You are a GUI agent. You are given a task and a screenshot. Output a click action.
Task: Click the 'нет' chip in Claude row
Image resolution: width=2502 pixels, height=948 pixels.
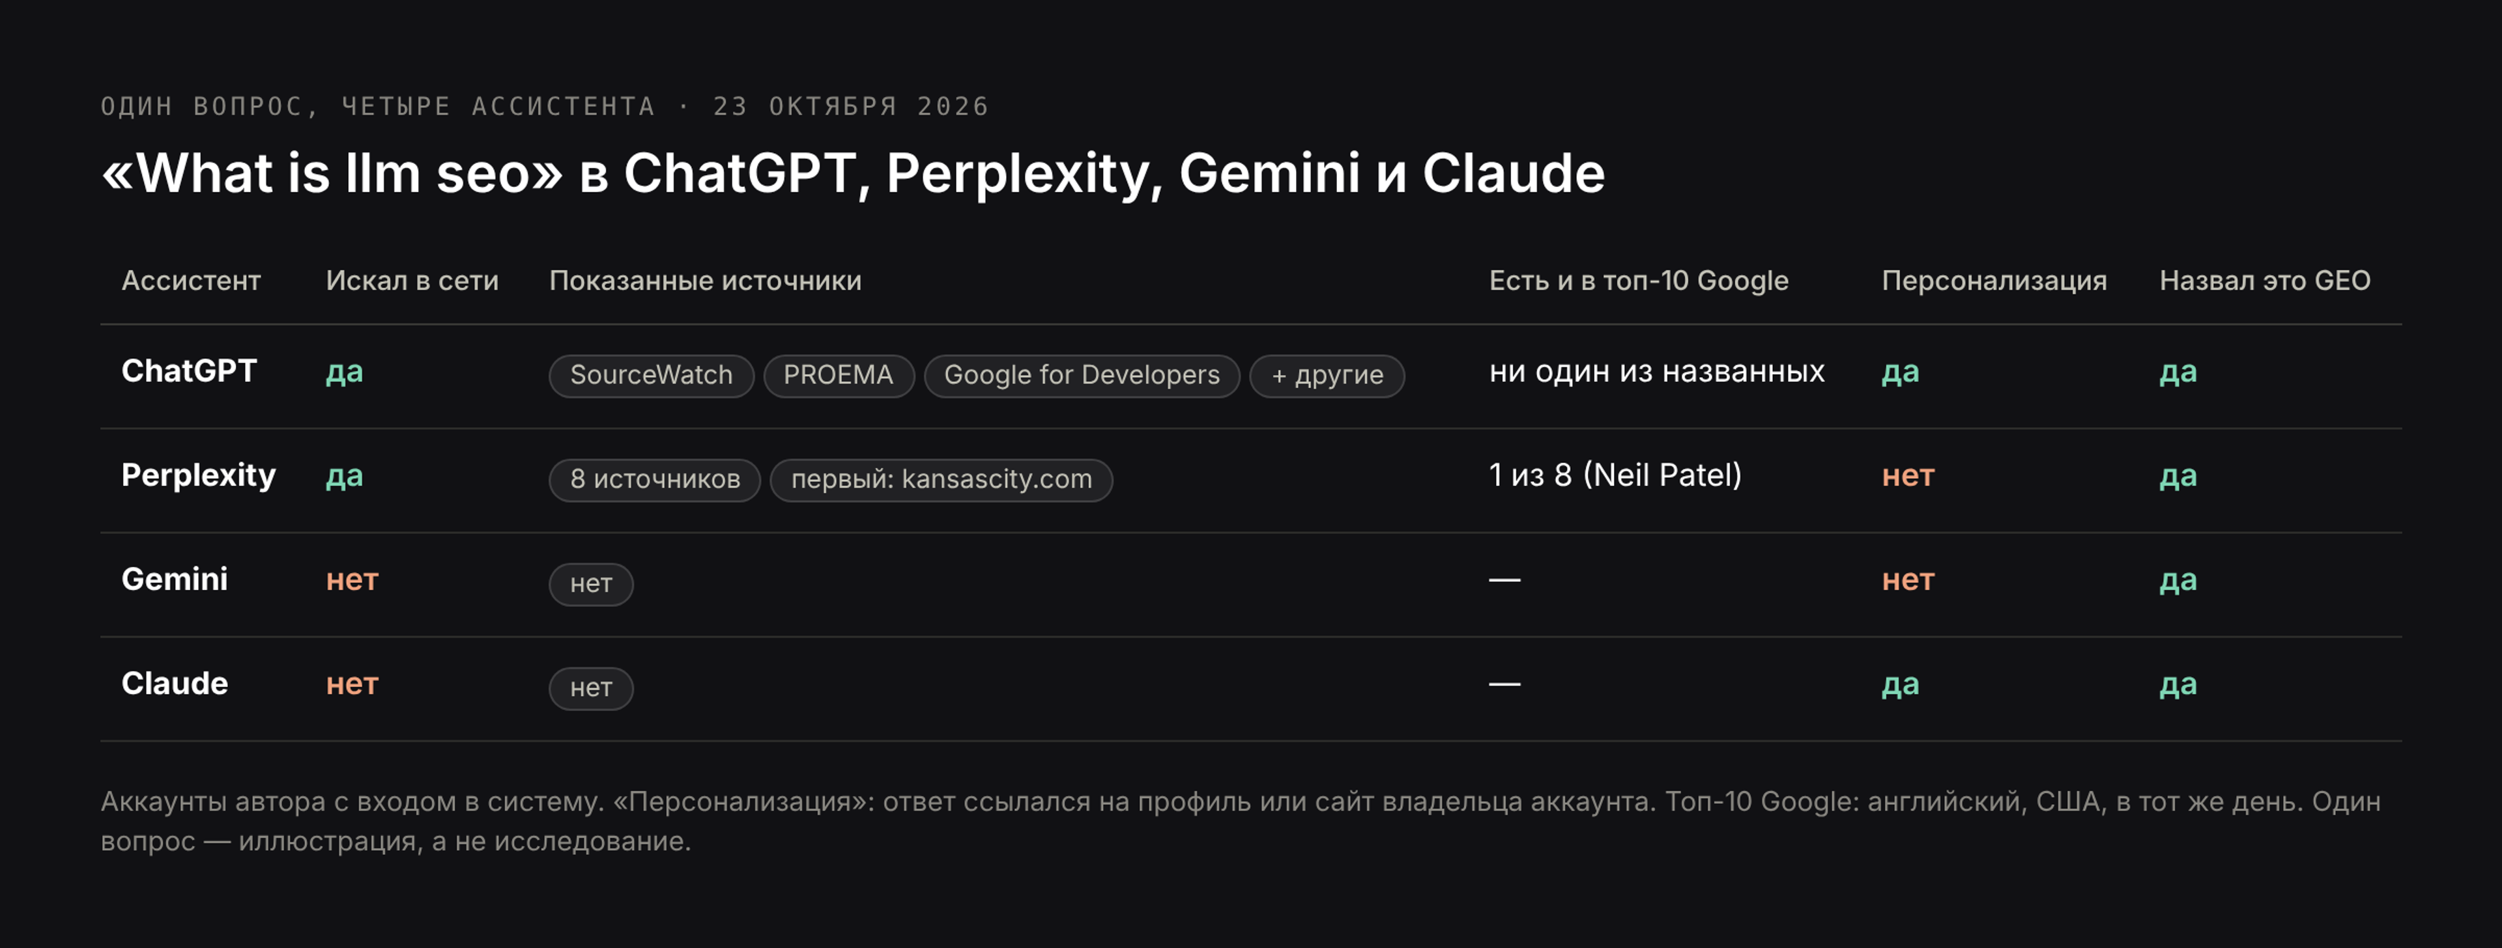[x=590, y=688]
